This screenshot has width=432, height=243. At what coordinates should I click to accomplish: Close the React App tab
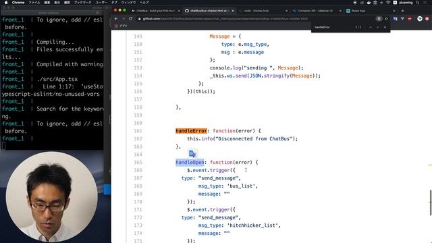[x=394, y=11]
